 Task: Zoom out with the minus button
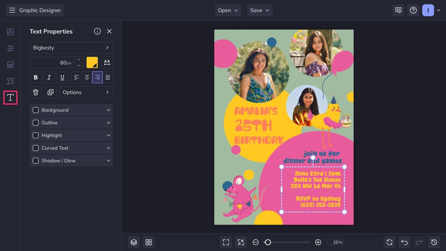[256, 242]
